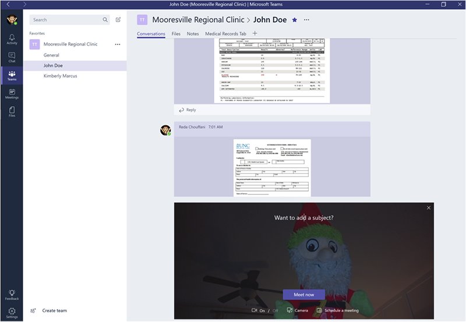The height and width of the screenshot is (322, 466).
Task: Switch to the Notes tab
Action: point(193,34)
